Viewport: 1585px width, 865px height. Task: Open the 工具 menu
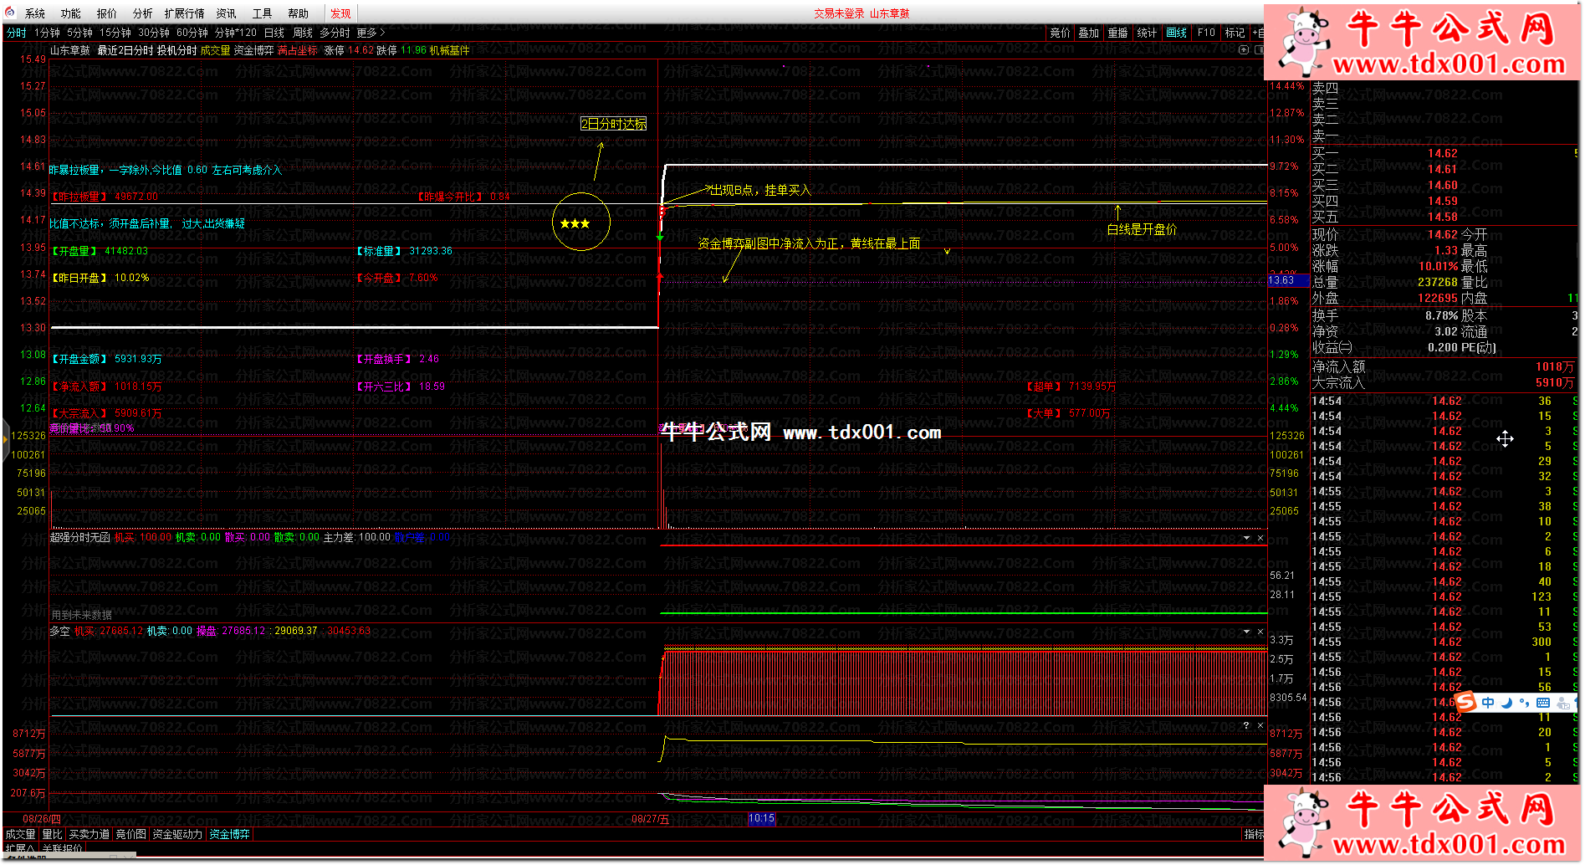click(263, 13)
